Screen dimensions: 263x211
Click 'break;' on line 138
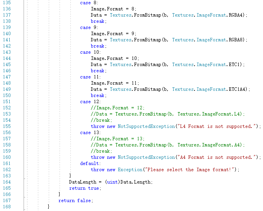pos(99,21)
